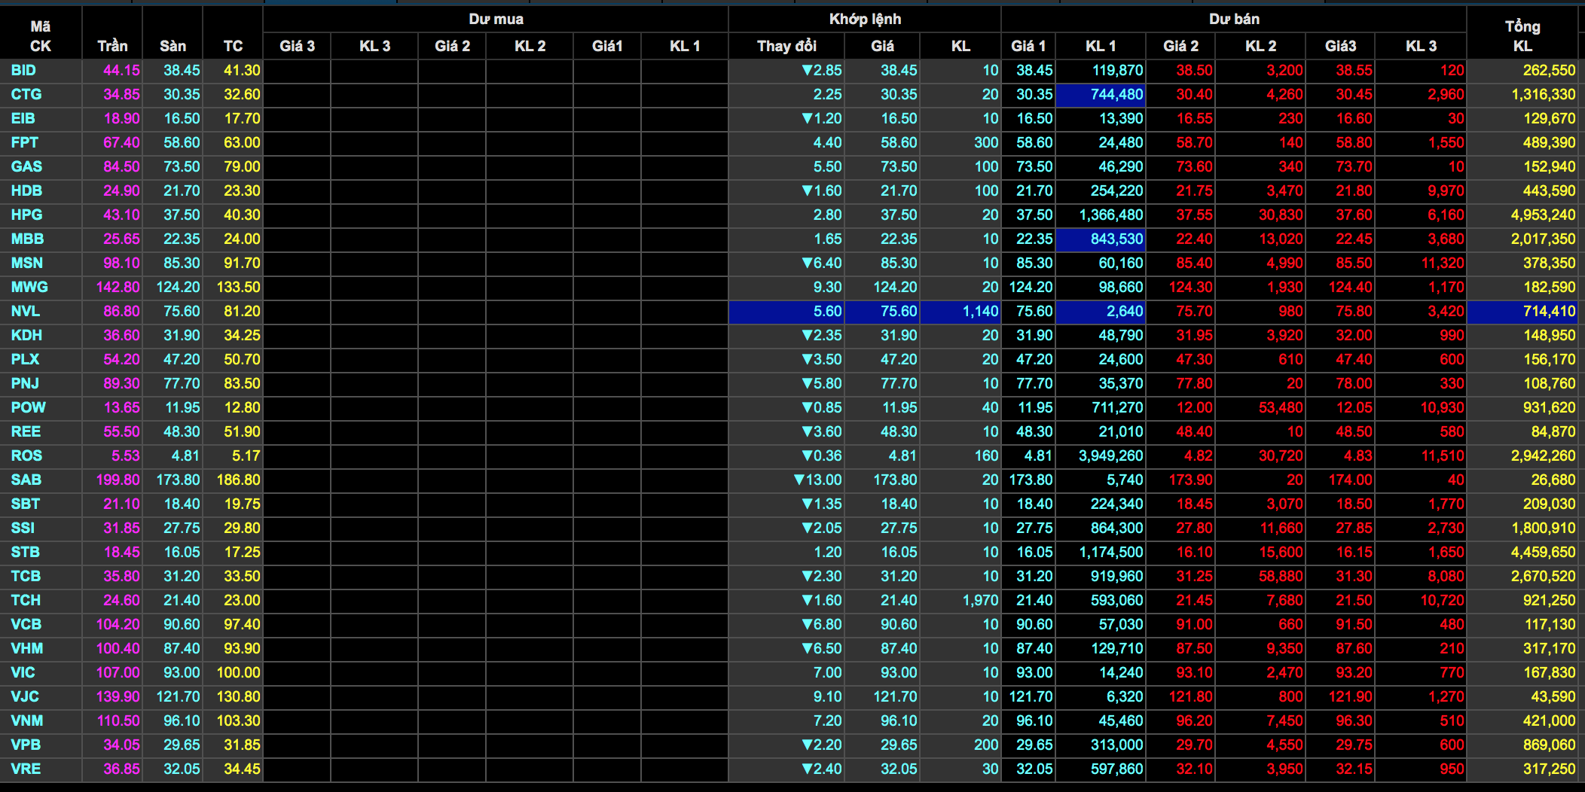Click the "Thay đổi" column header
The height and width of the screenshot is (792, 1585).
tap(786, 46)
